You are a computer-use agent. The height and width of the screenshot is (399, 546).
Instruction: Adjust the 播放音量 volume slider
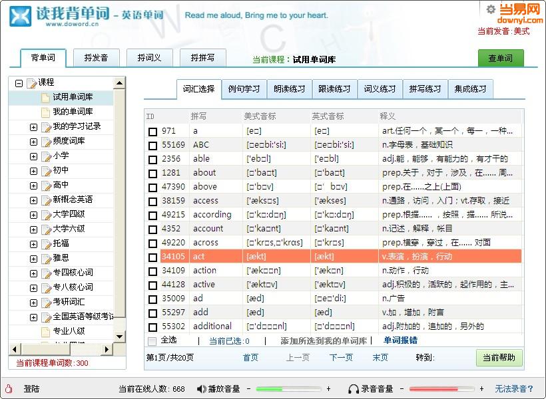click(285, 389)
